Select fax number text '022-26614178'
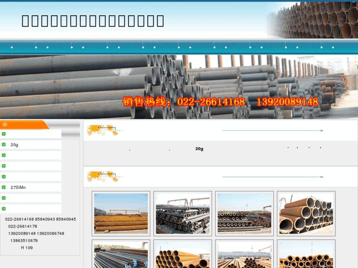Viewport: 358px width, 268px height. click(23, 226)
